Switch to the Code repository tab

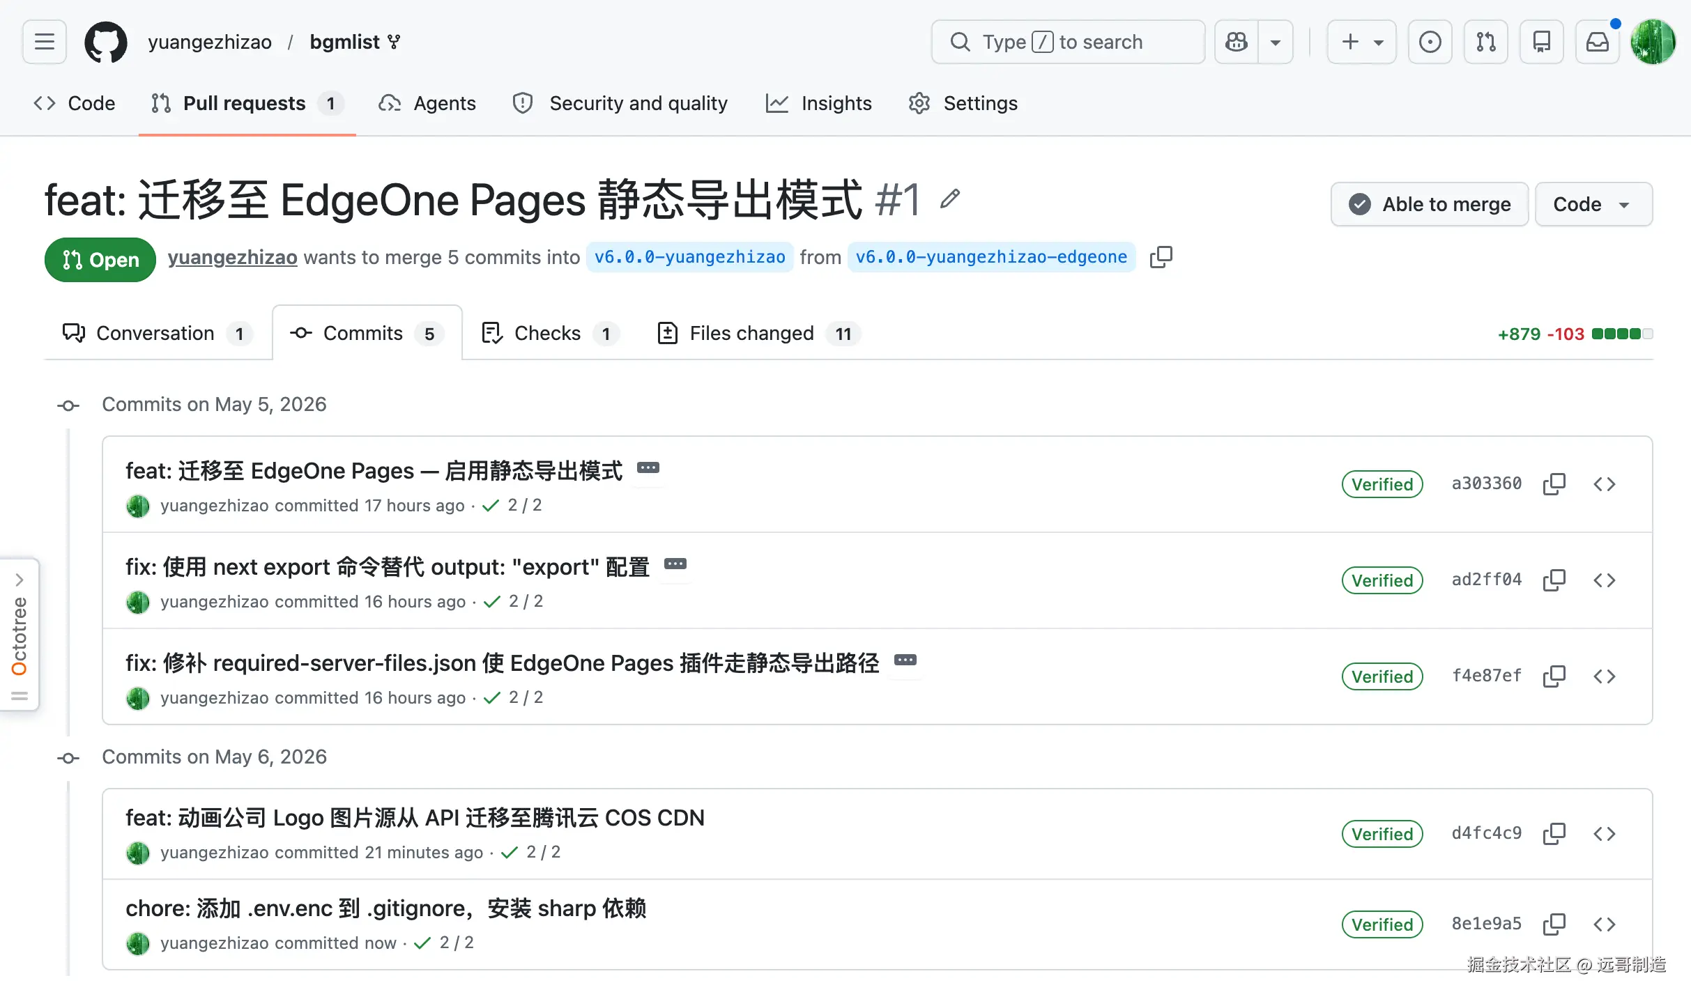[75, 103]
